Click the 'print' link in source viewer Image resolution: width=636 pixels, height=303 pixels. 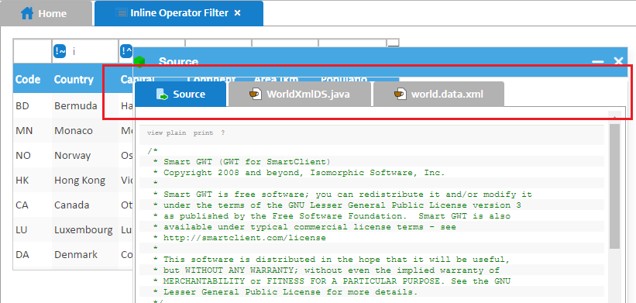tap(203, 133)
